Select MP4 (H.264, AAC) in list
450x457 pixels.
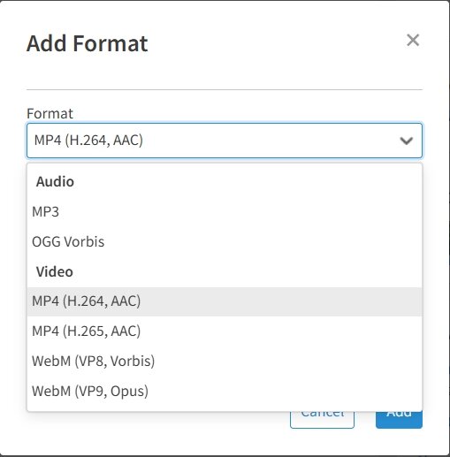(x=225, y=301)
